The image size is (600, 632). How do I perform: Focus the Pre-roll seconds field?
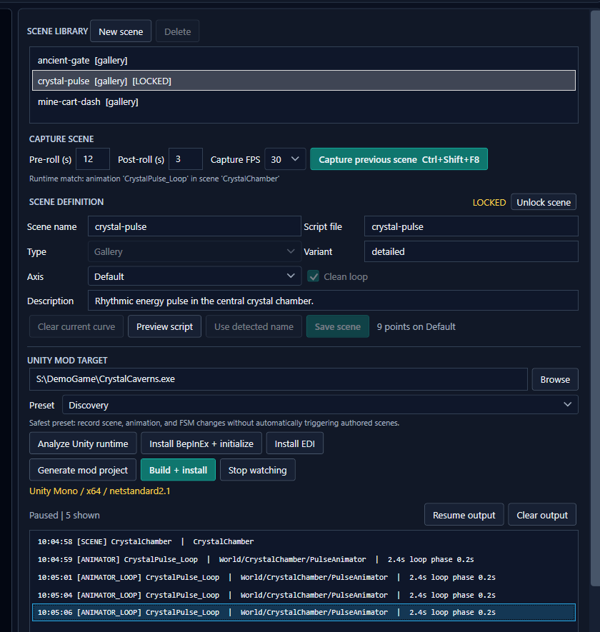(x=93, y=159)
